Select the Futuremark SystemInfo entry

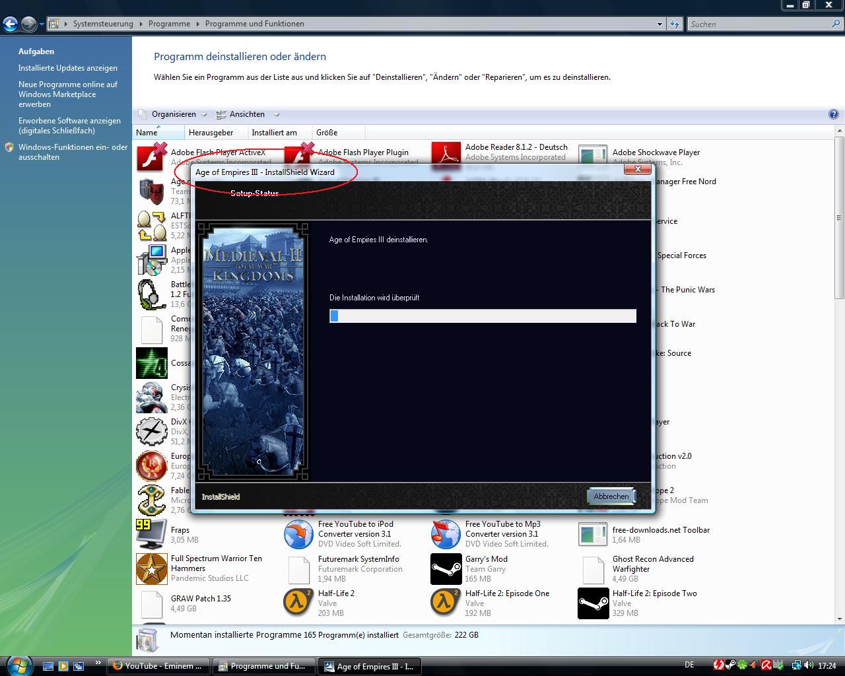pyautogui.click(x=345, y=569)
